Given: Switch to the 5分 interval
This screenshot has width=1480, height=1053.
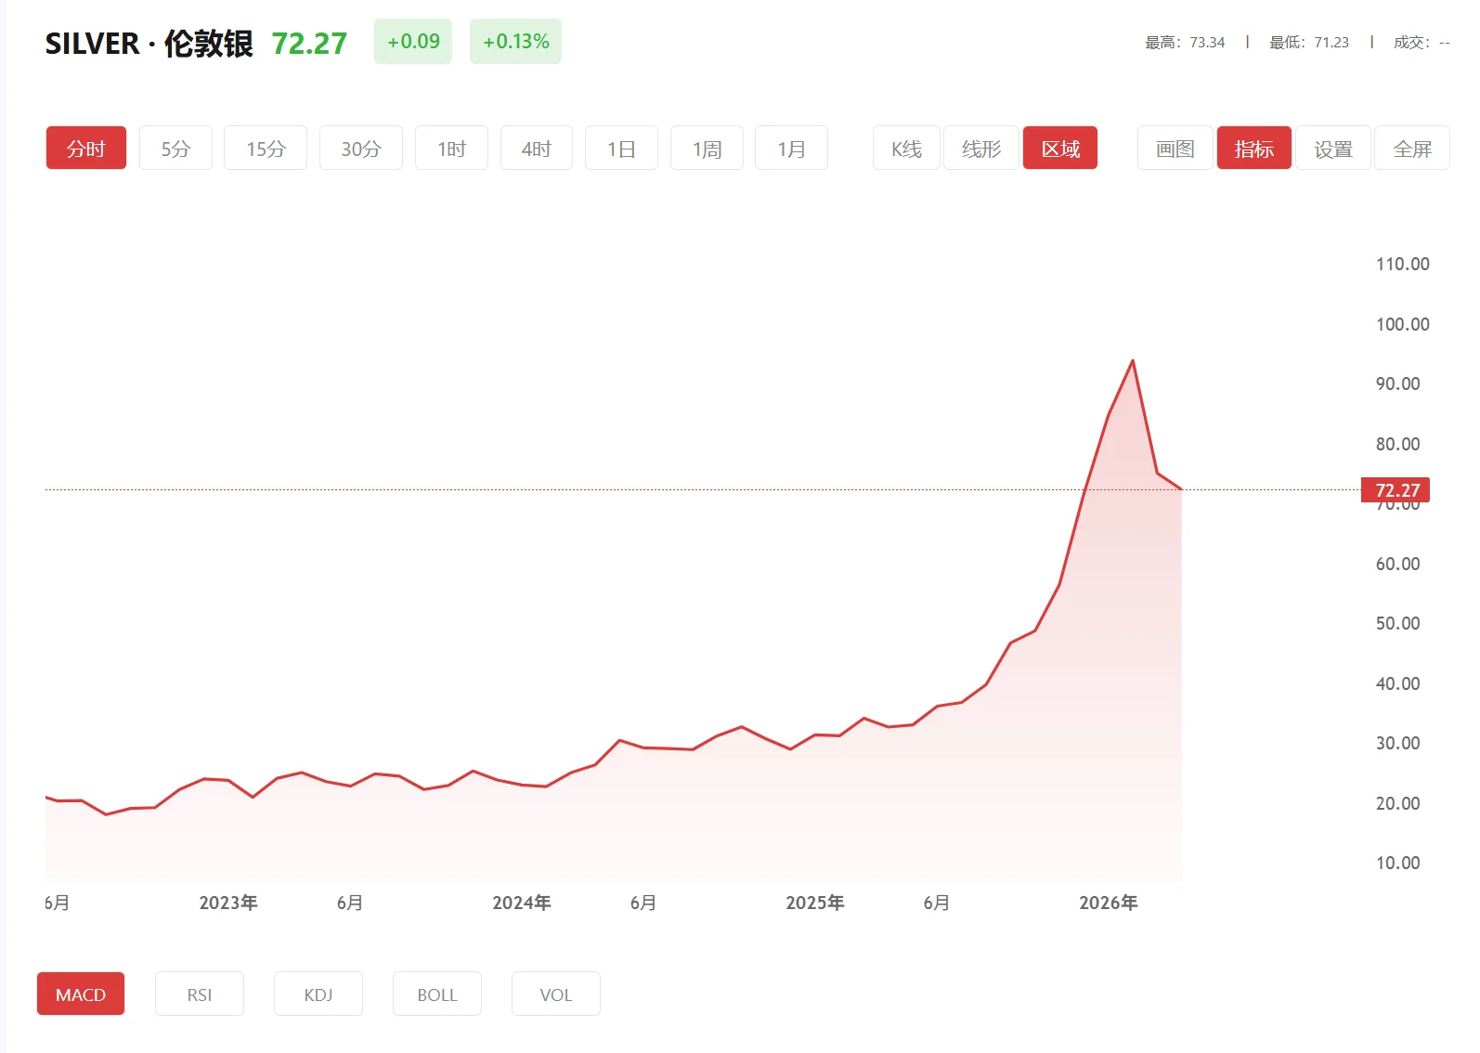Looking at the screenshot, I should pyautogui.click(x=175, y=149).
